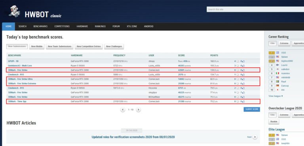
Task: Open the ANDROID navigation item
Action: pos(148,27)
